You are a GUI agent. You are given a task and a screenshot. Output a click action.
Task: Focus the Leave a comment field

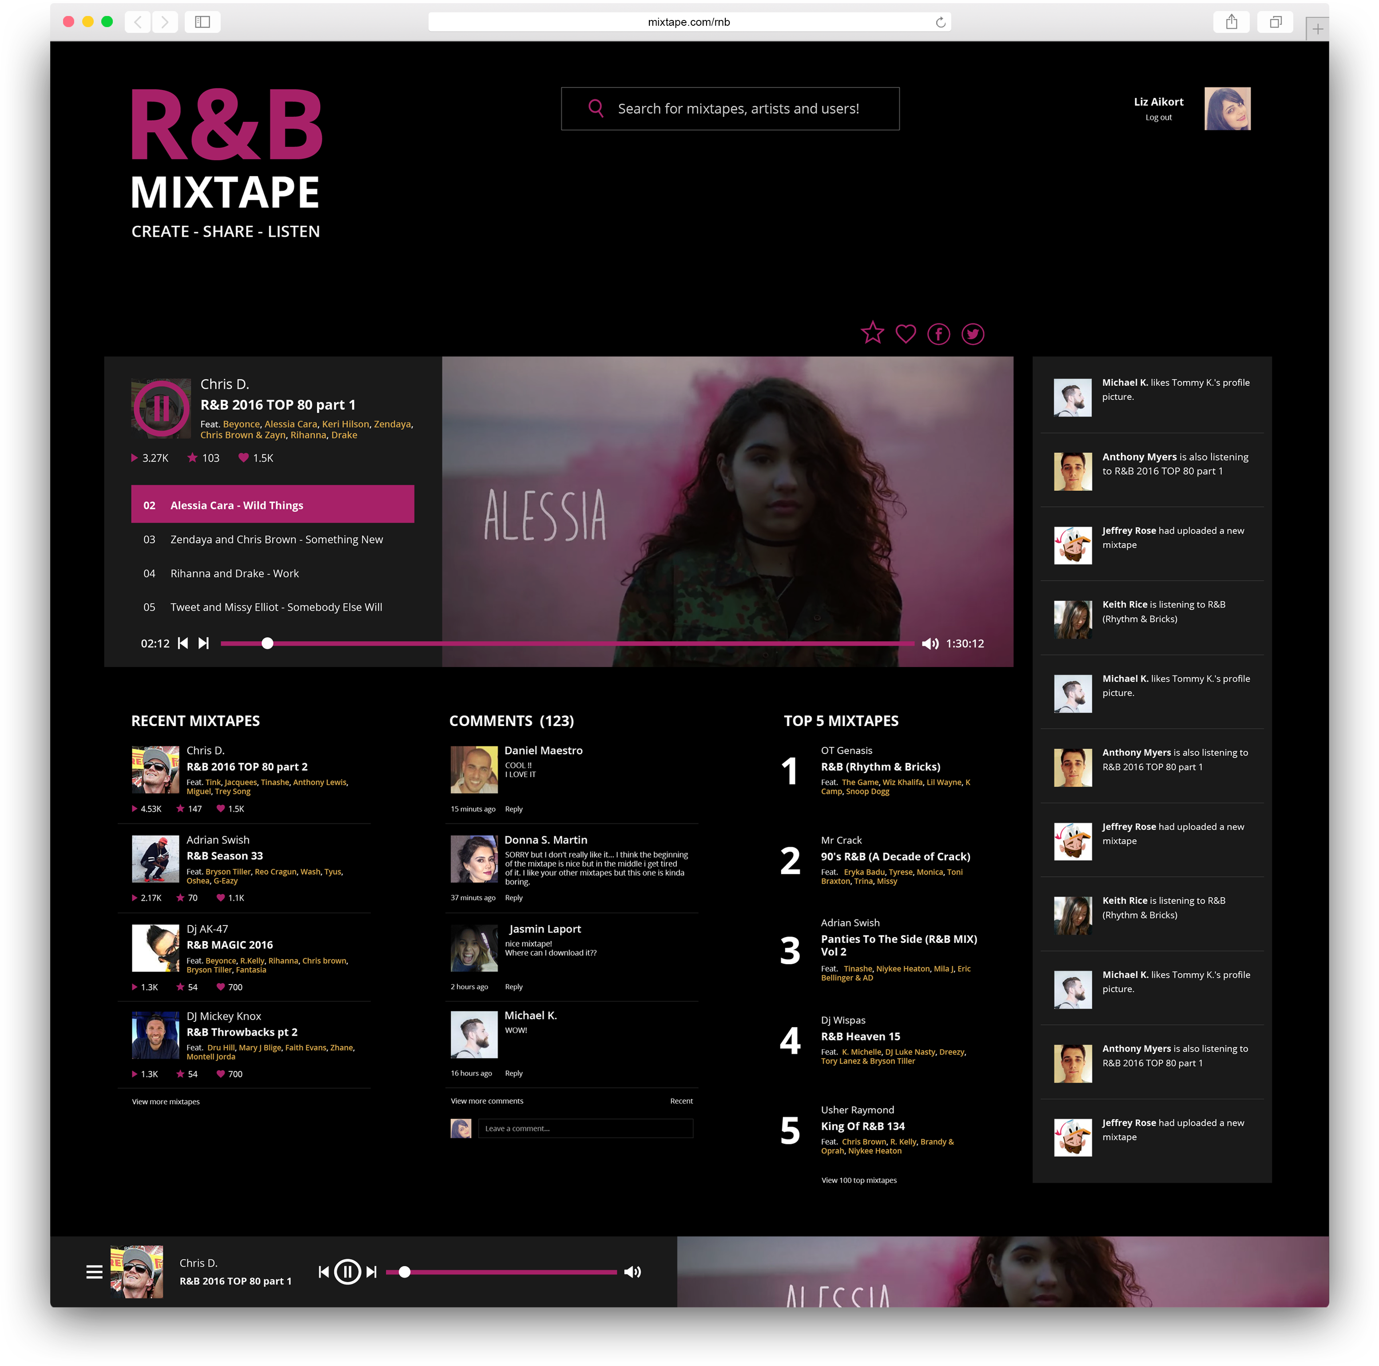point(585,1128)
